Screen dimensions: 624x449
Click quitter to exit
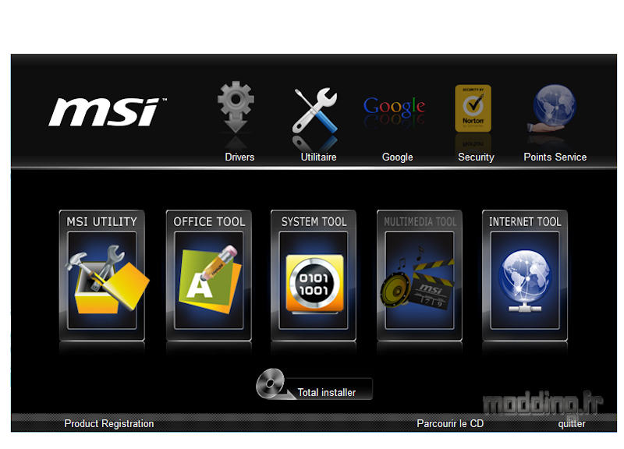coord(572,423)
